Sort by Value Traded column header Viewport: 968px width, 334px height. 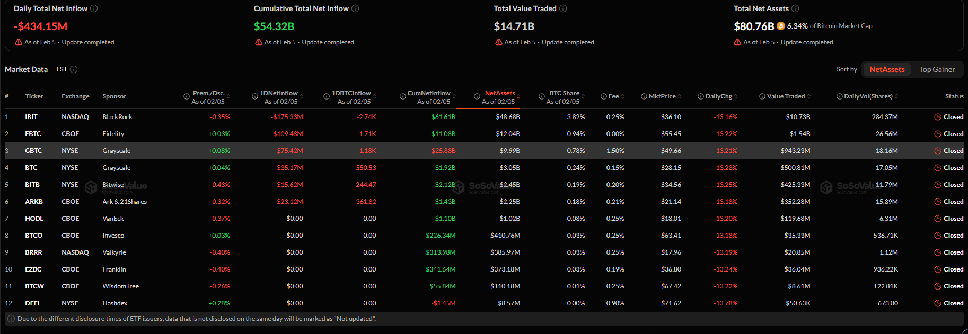click(x=786, y=96)
